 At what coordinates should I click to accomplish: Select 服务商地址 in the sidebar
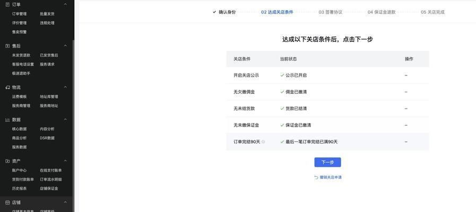49,105
